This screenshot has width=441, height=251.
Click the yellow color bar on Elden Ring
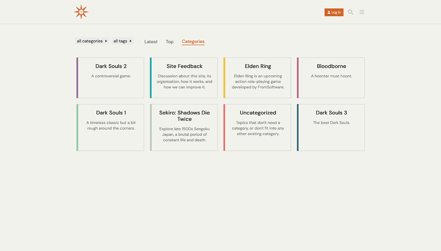(224, 78)
